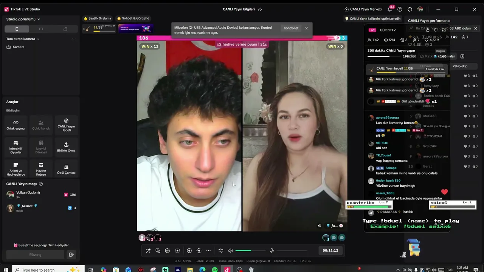Switch to portrait layout view
Image resolution: width=484 pixels, height=272 pixels.
17,29
